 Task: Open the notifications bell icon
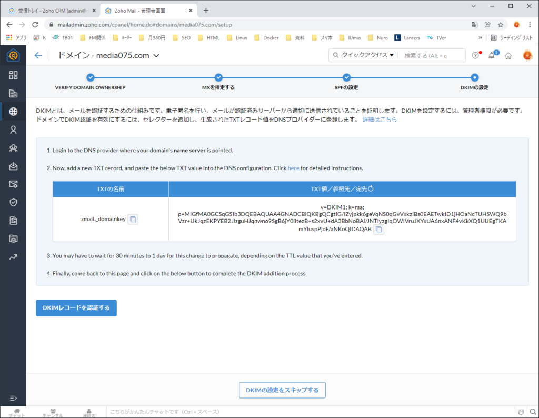(492, 55)
